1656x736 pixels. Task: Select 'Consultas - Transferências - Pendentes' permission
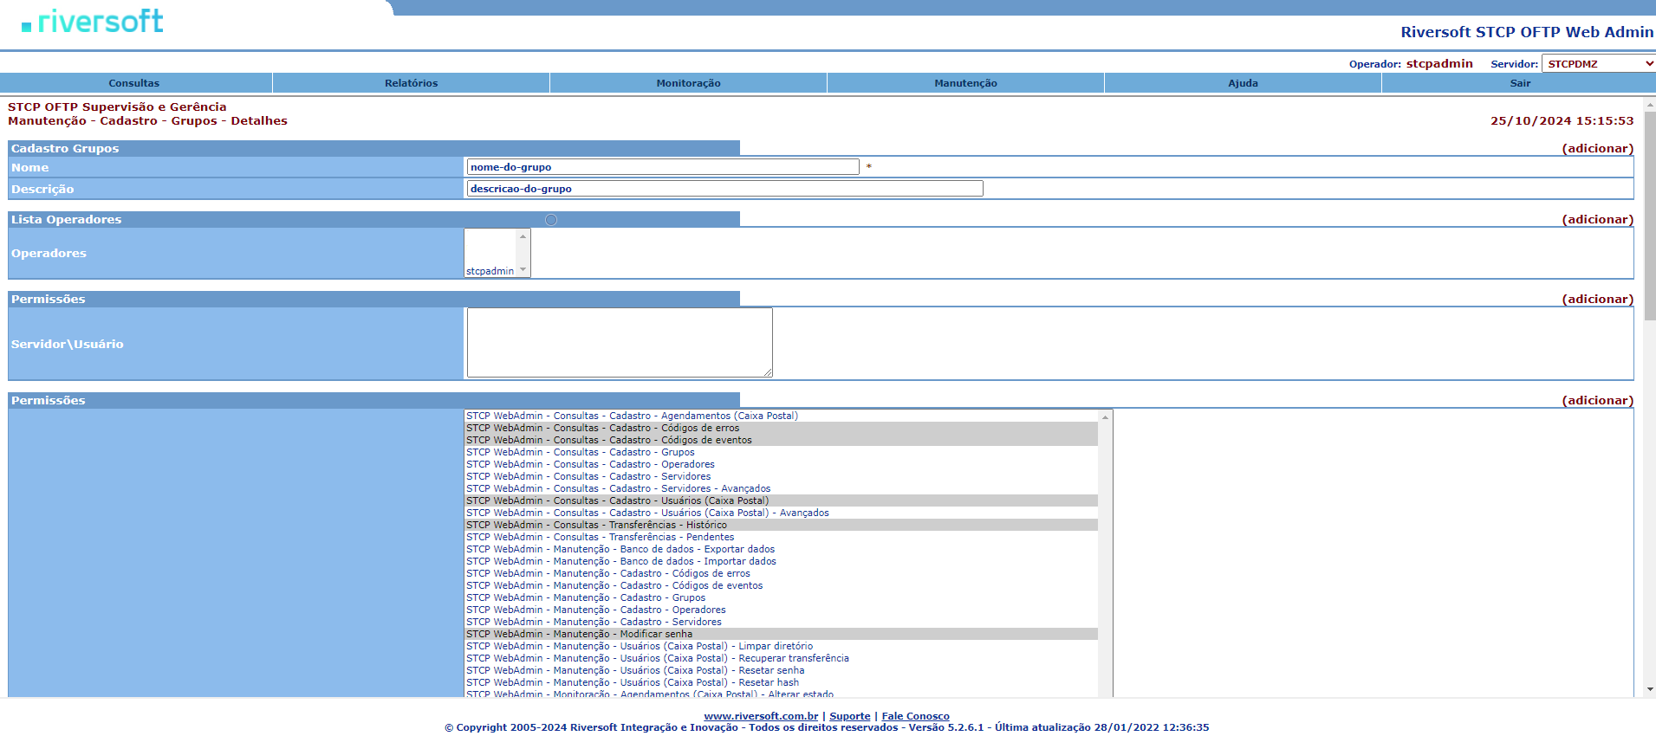point(782,537)
